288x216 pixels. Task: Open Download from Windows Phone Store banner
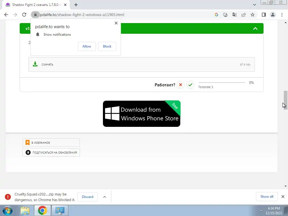coord(142,114)
